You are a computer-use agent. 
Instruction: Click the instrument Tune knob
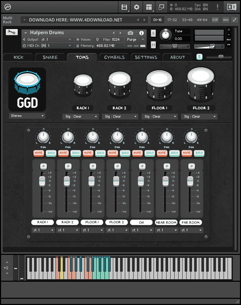click(166, 35)
